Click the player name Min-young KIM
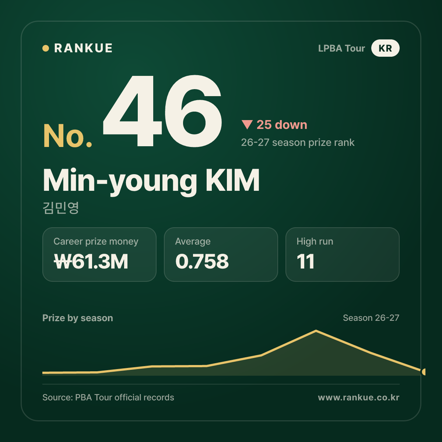This screenshot has height=442, width=442. (151, 180)
